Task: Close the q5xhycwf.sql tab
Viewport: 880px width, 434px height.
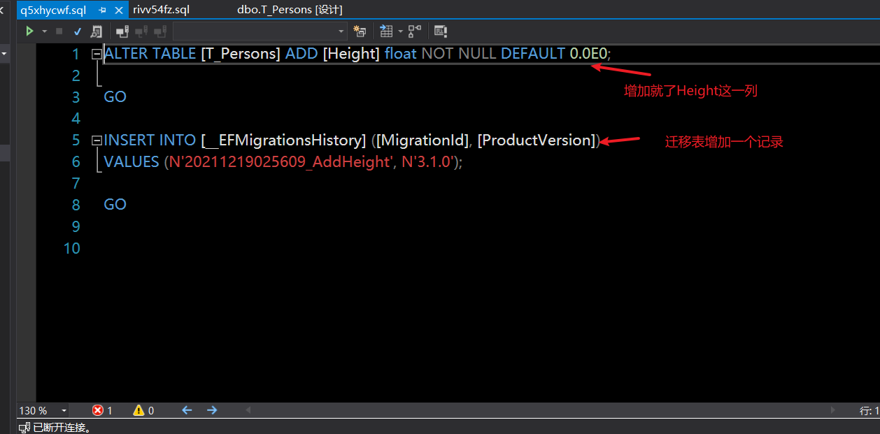Action: click(x=118, y=10)
